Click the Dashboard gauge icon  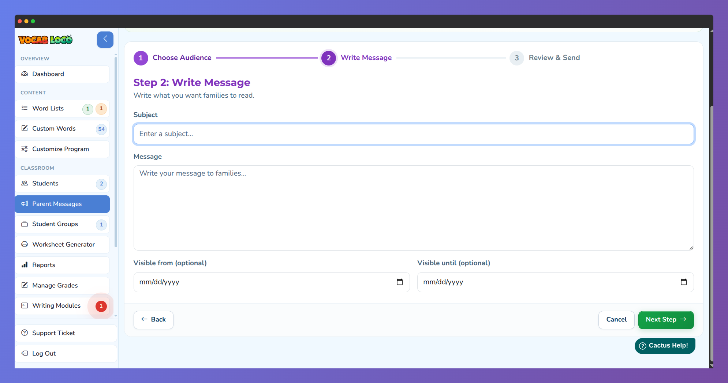click(x=25, y=74)
